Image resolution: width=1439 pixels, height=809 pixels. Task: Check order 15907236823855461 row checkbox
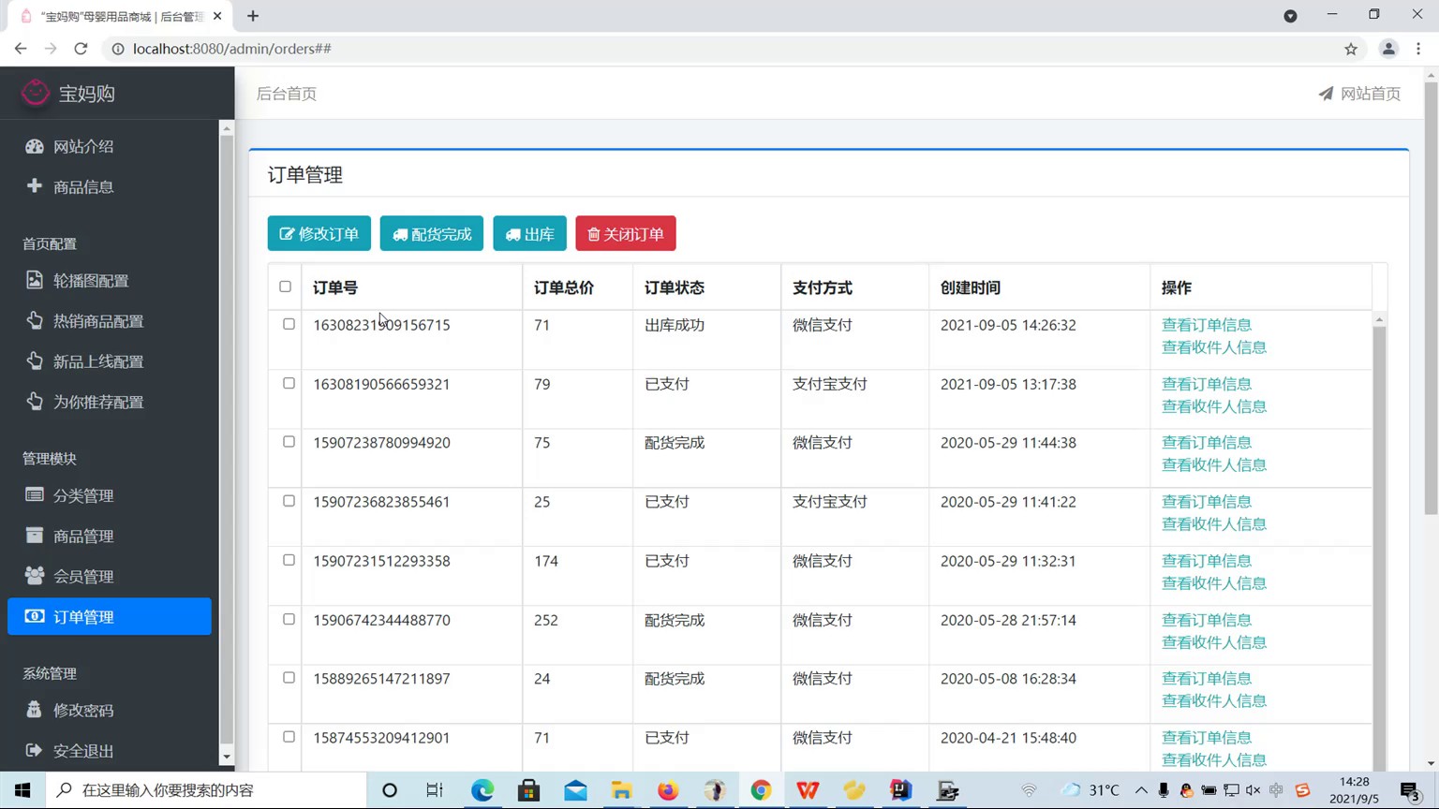[x=289, y=501]
